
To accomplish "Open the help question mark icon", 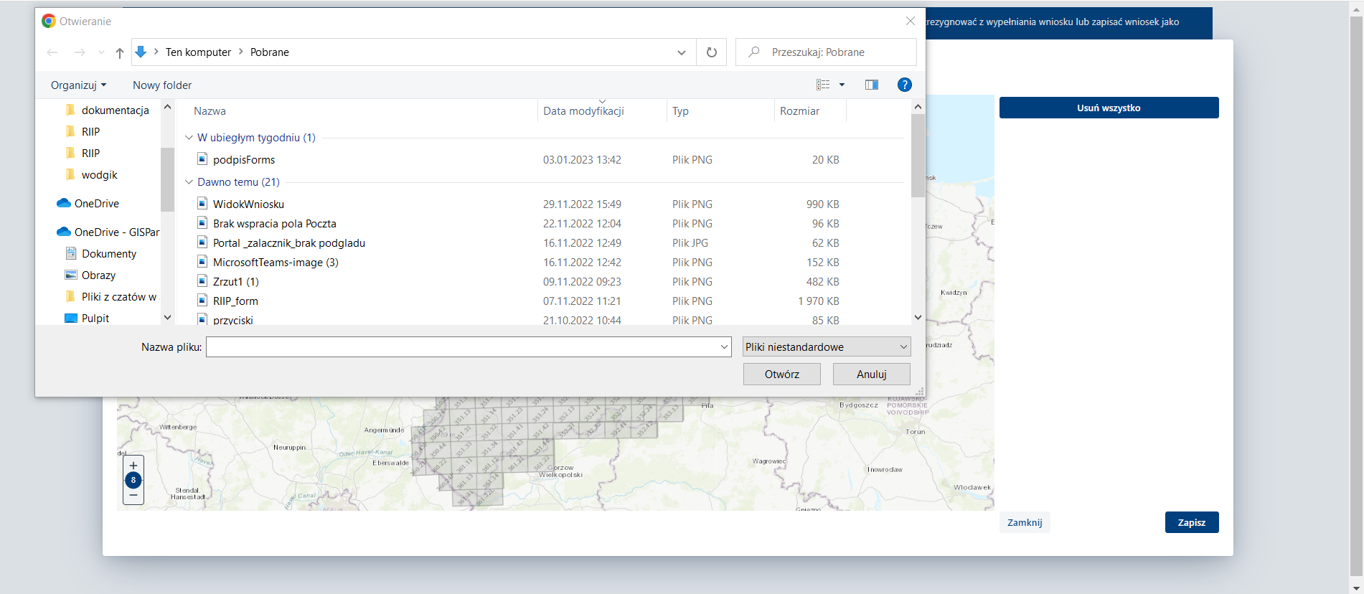I will (x=904, y=85).
